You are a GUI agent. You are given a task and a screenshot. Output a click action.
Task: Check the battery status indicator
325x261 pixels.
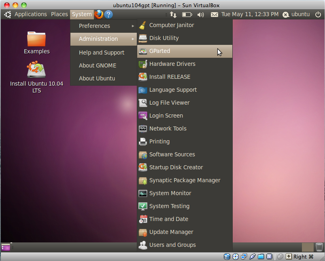[x=187, y=15]
